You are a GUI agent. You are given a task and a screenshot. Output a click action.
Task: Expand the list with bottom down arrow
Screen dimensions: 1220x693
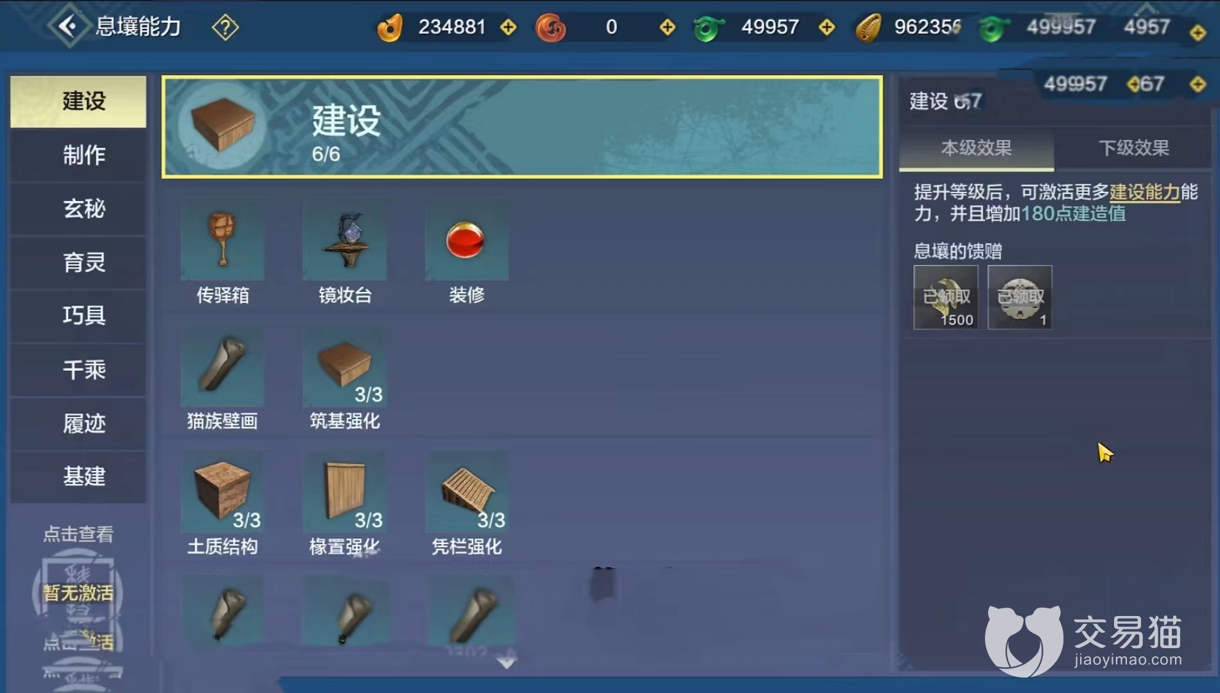coord(507,663)
